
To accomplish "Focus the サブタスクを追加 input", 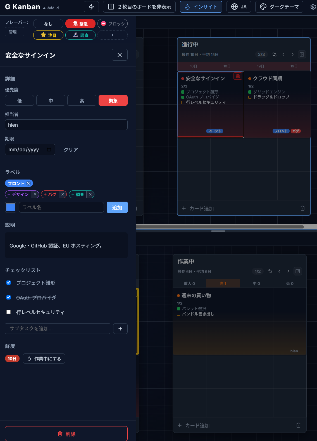I will [58, 329].
